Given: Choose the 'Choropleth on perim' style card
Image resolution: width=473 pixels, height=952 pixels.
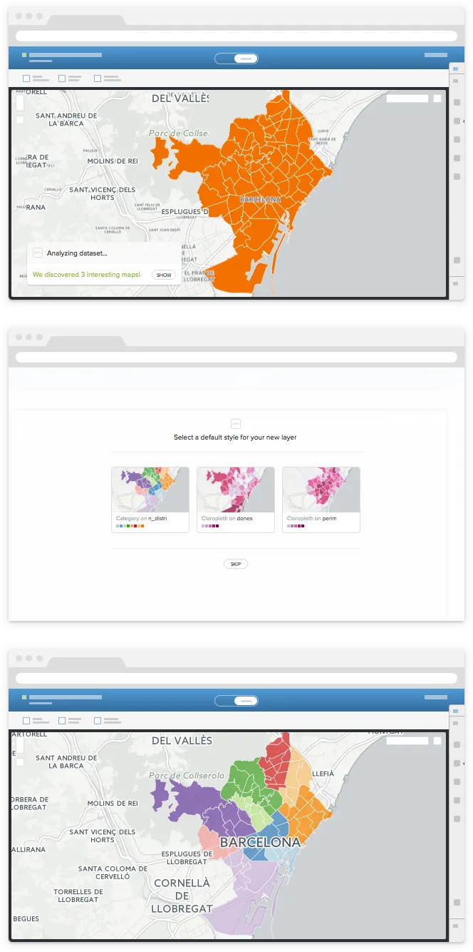Looking at the screenshot, I should point(321,500).
